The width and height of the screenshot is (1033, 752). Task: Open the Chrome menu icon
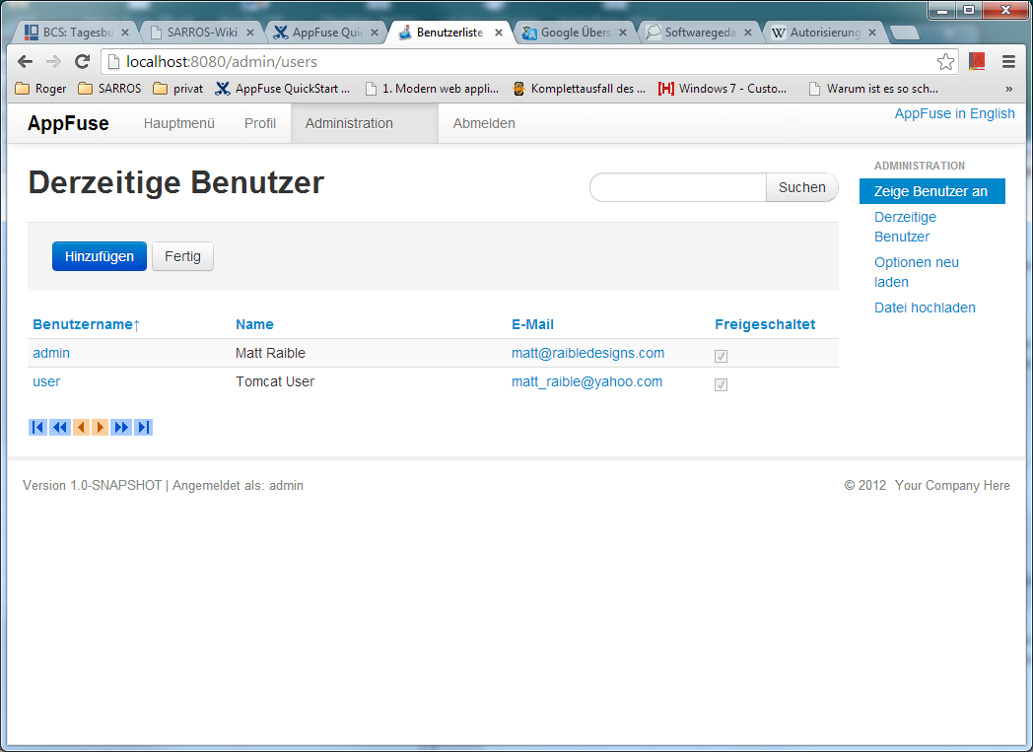[1008, 61]
